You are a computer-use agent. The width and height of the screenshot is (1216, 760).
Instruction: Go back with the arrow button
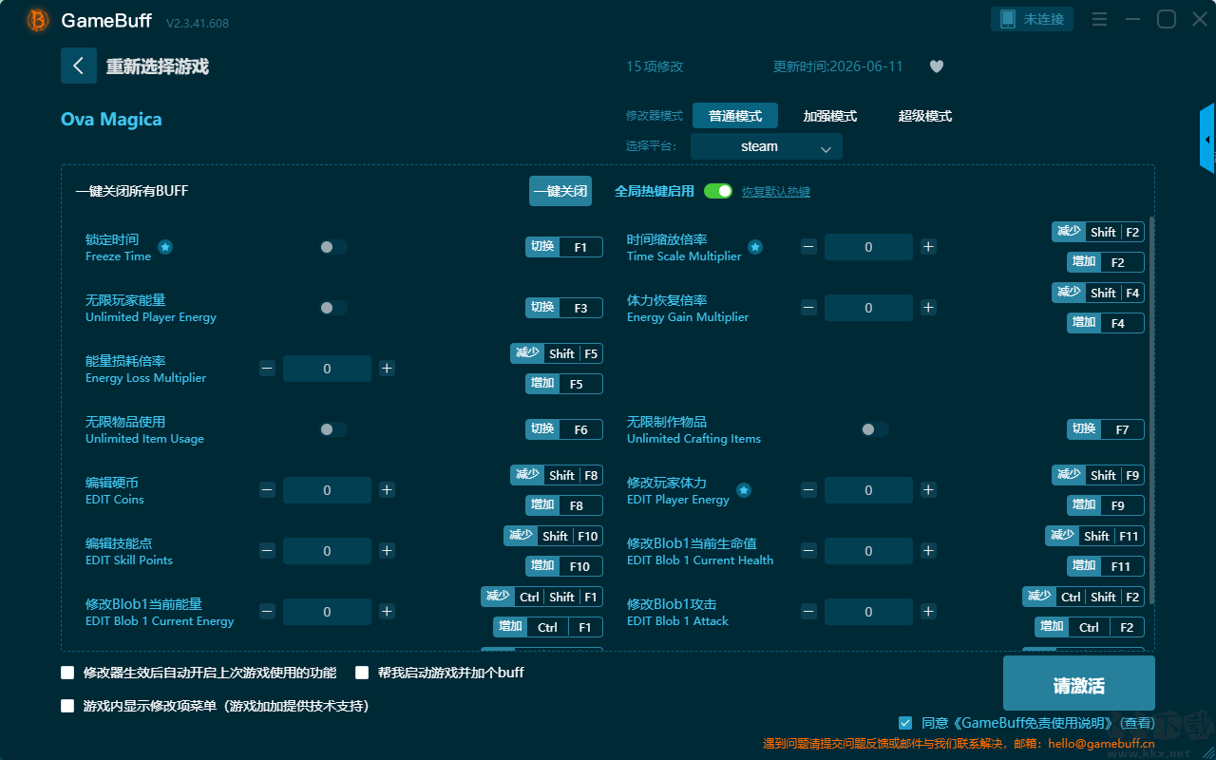(x=79, y=66)
